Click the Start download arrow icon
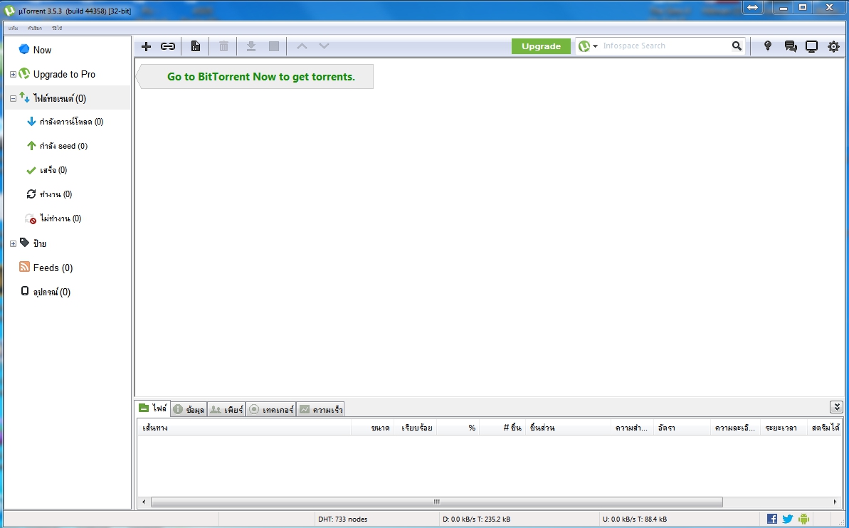Screen dimensions: 849x528 pyautogui.click(x=251, y=46)
